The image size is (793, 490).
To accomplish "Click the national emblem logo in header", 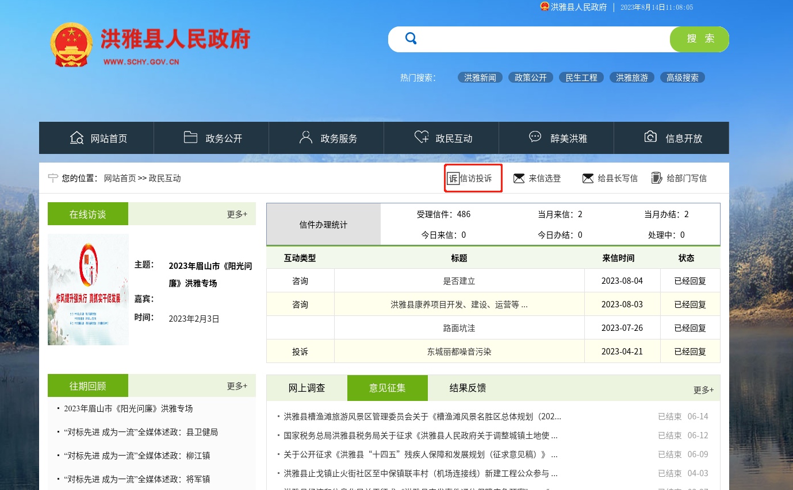I will [x=71, y=45].
